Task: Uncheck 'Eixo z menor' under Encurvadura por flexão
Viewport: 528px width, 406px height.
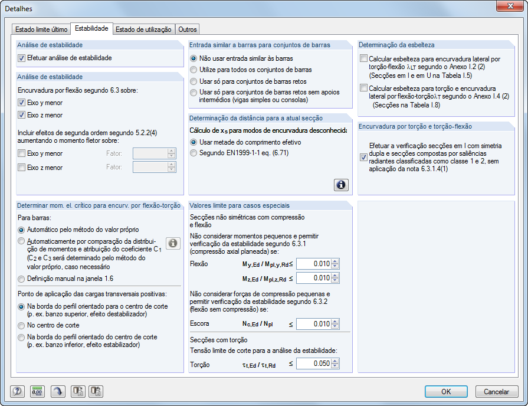Action: pos(22,115)
